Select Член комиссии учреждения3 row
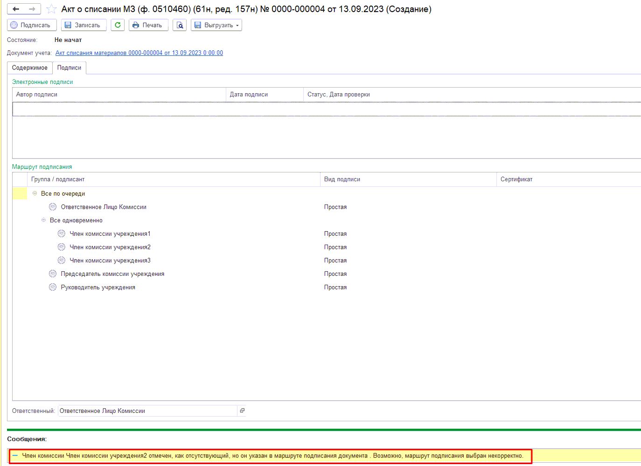 [327, 261]
